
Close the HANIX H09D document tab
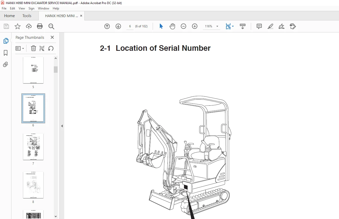click(81, 16)
